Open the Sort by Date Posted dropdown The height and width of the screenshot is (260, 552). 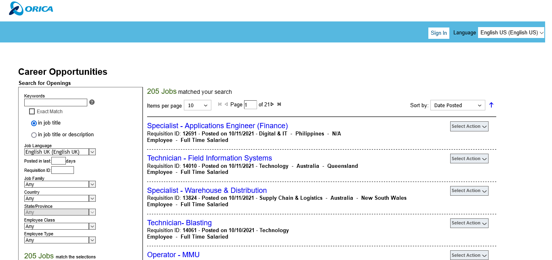coord(457,106)
